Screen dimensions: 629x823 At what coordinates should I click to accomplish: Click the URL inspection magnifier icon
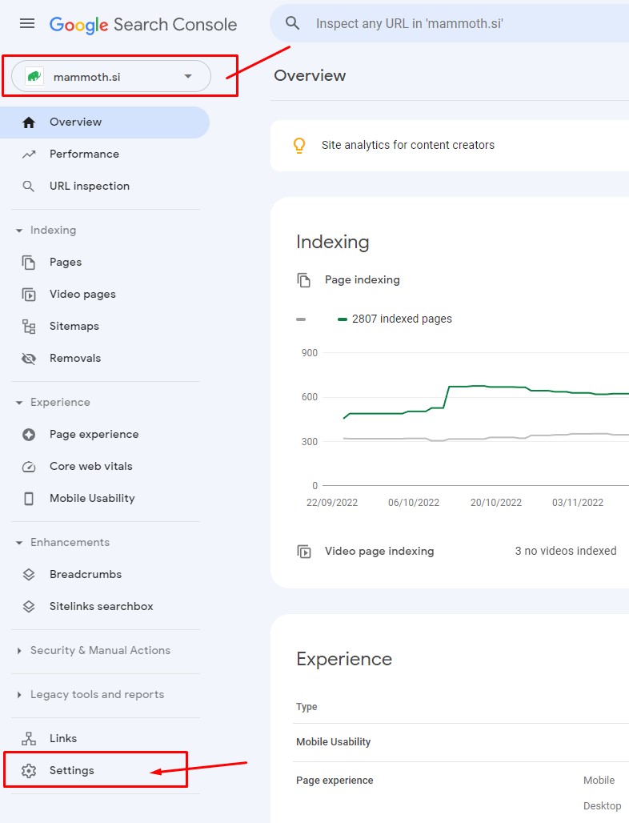pos(29,187)
